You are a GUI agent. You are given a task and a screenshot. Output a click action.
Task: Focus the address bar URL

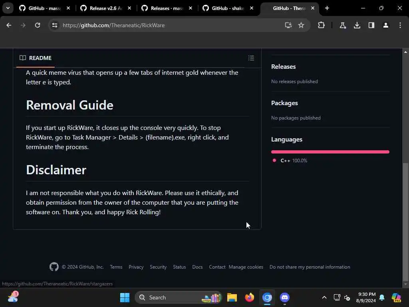[x=113, y=25]
